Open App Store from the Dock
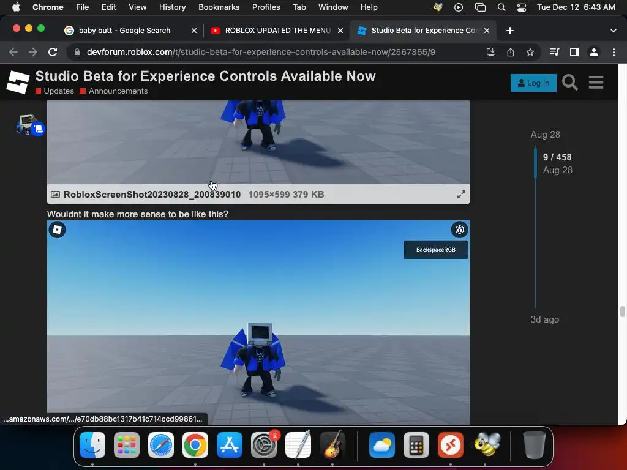The height and width of the screenshot is (470, 627). (230, 445)
